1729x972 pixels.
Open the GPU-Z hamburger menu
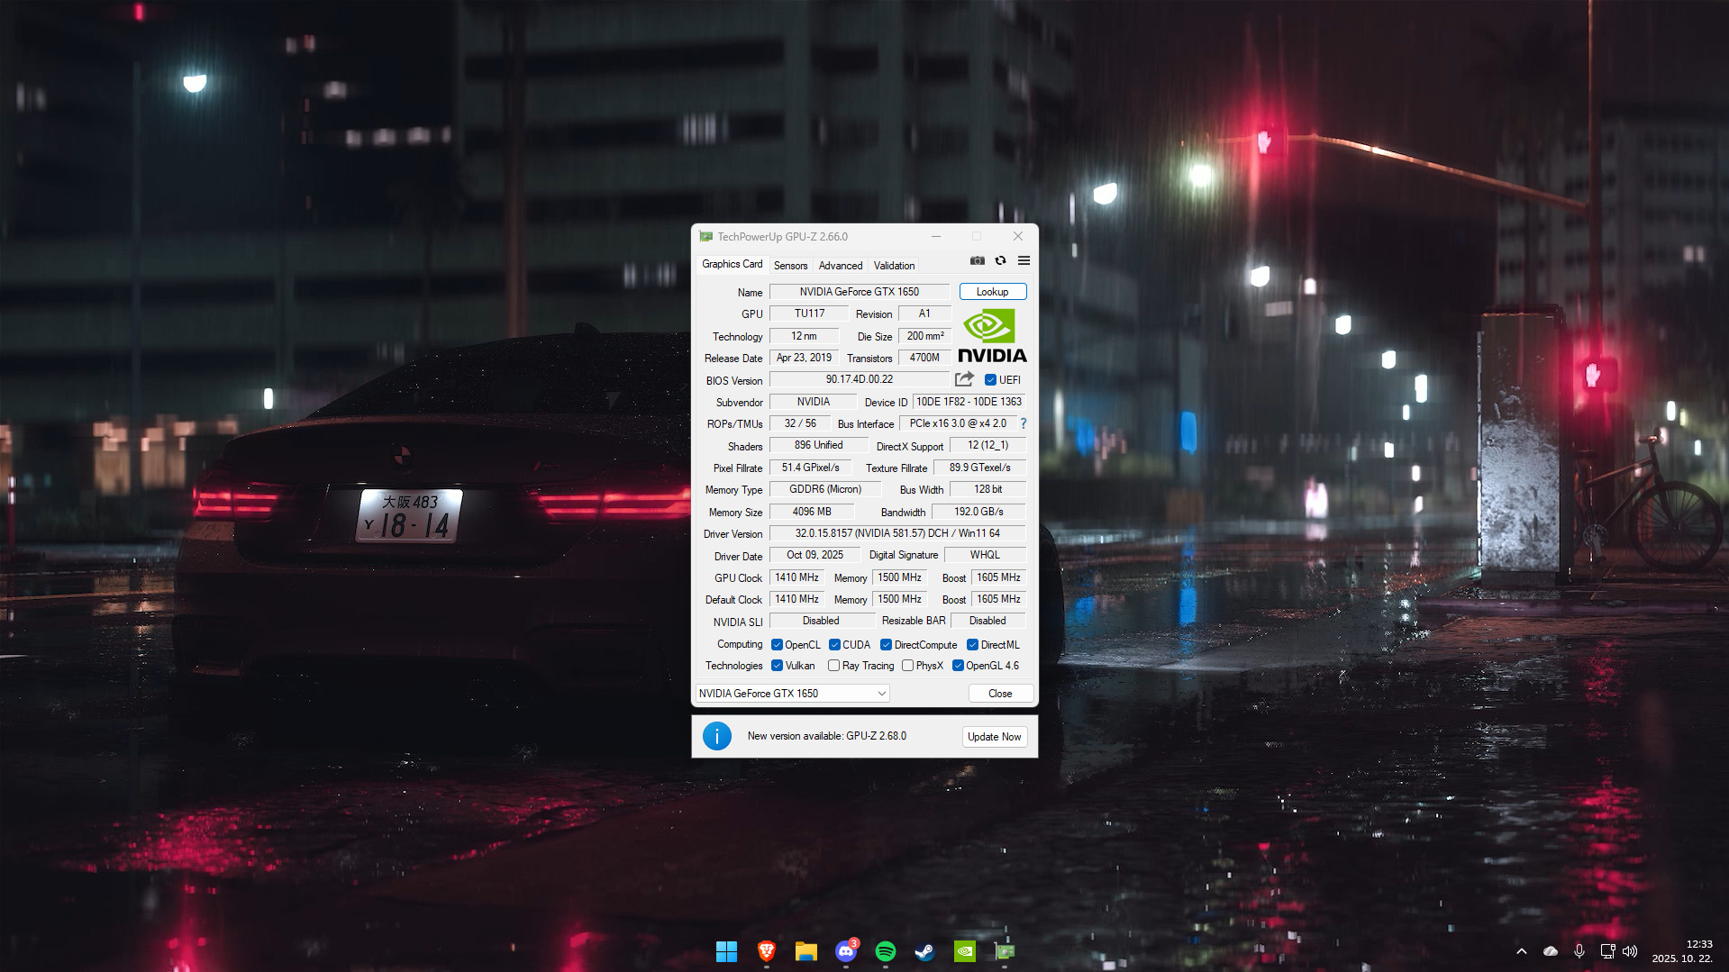[1024, 261]
